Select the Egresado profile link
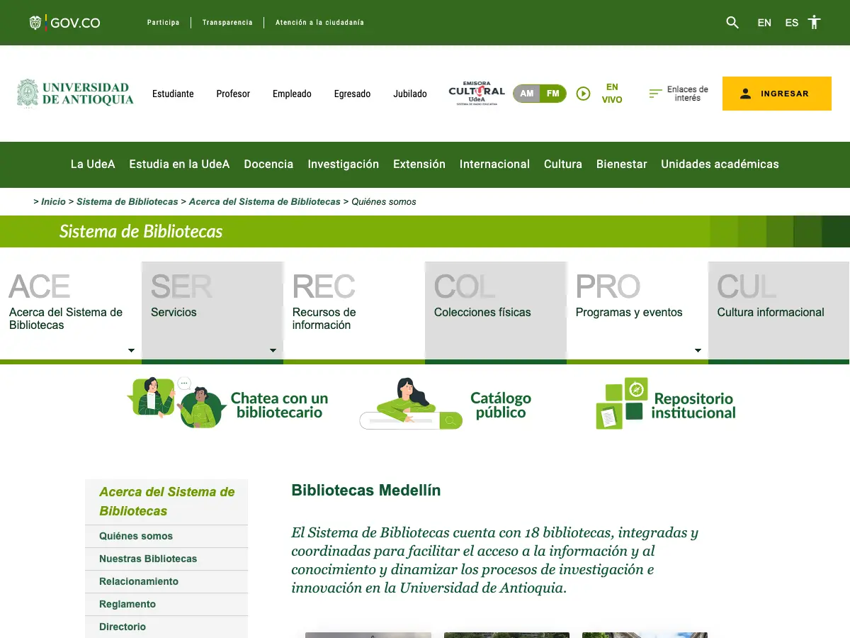The width and height of the screenshot is (850, 638). coord(352,94)
